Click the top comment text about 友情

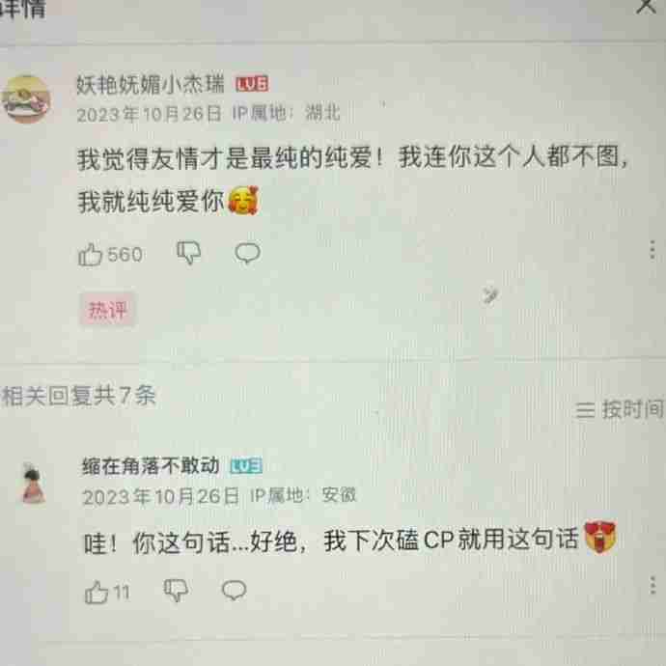tap(352, 179)
